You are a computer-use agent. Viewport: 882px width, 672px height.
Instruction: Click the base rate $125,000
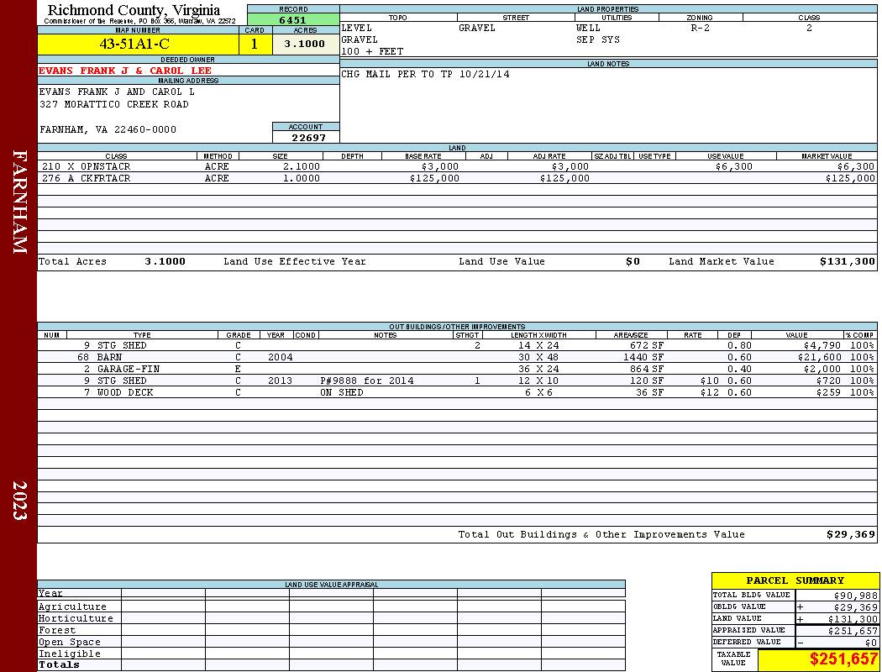pos(434,178)
